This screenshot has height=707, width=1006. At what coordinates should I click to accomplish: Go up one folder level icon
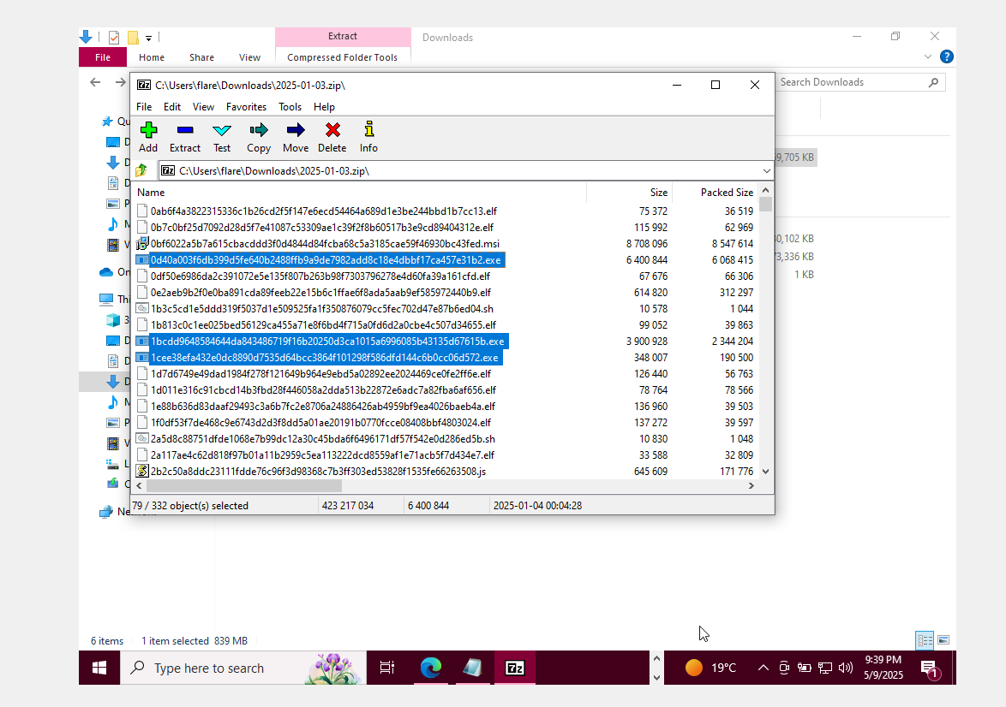pos(141,170)
